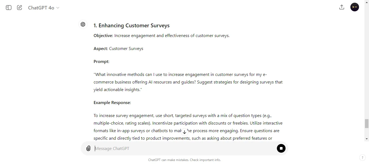Open the sidebar with the panel toggle icon
Screen dimensions: 369x164
pos(8,8)
